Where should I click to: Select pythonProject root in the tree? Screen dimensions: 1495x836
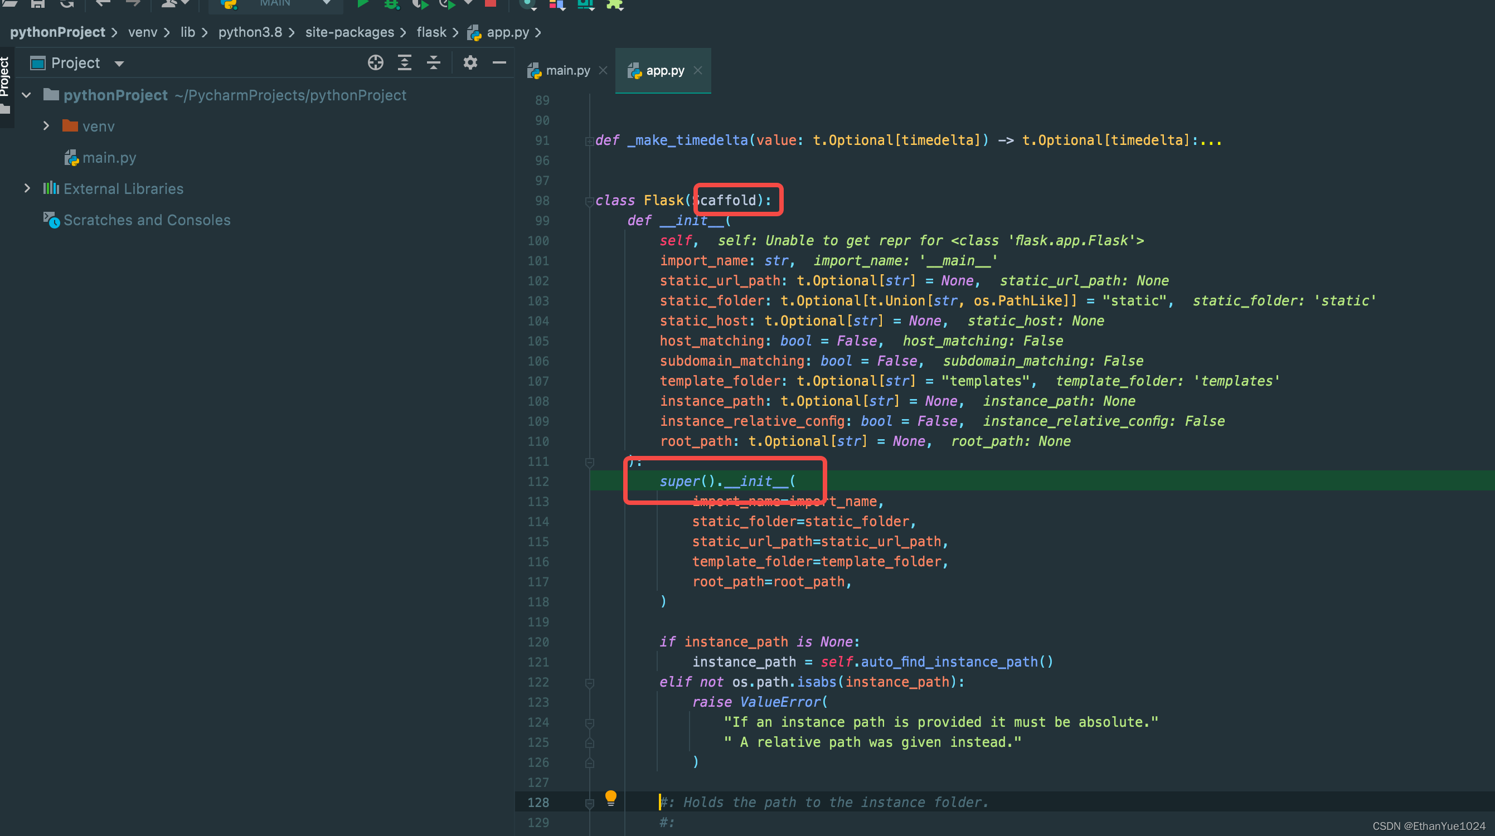[115, 95]
